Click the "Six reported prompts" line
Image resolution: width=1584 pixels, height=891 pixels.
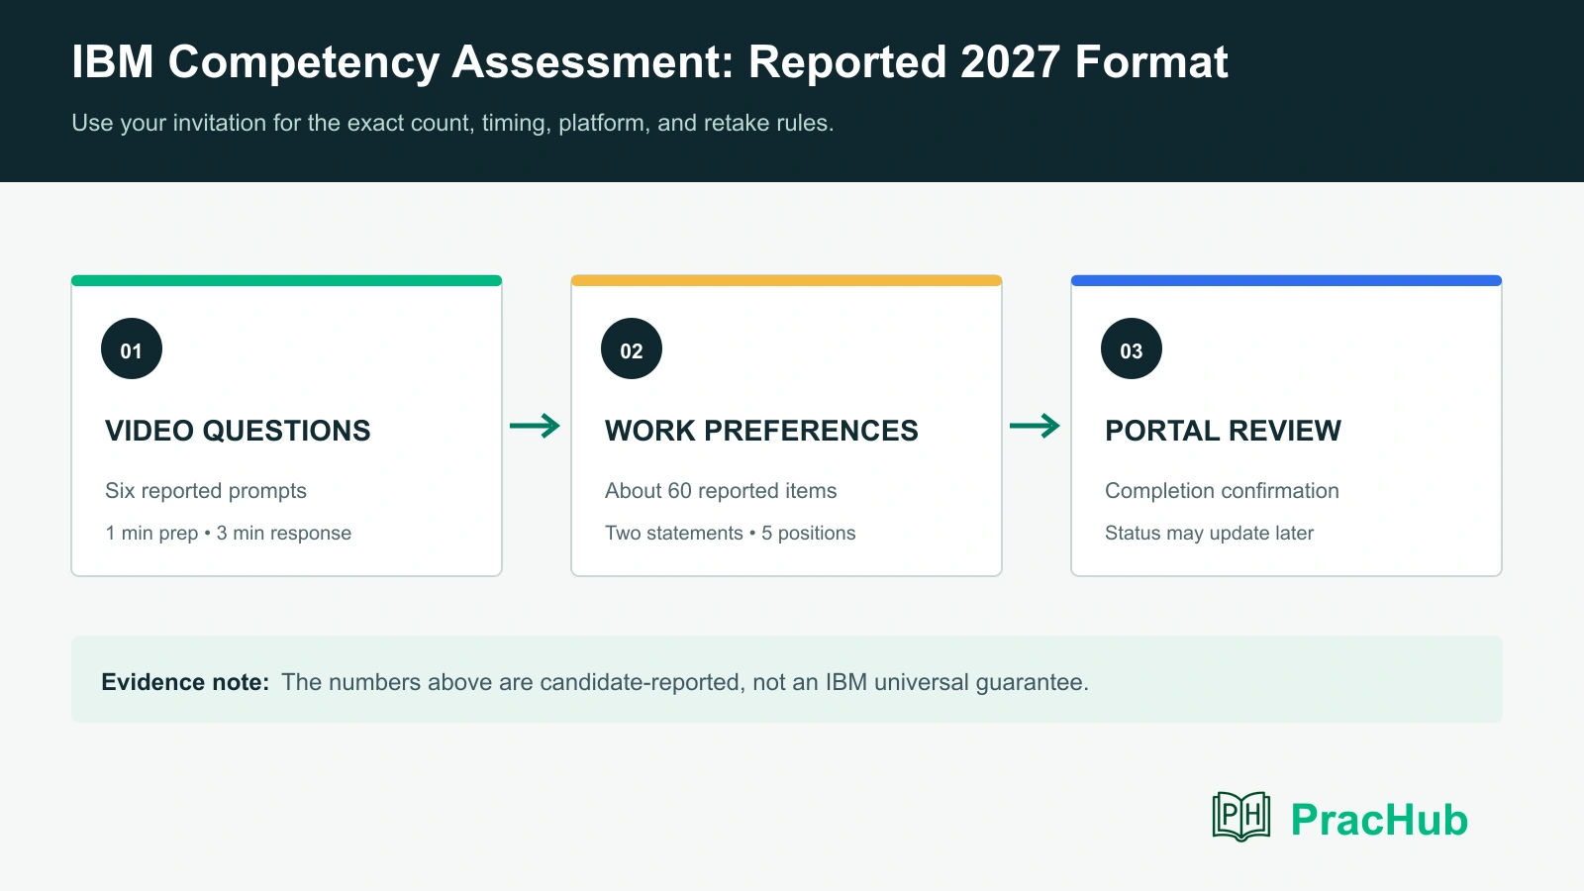(206, 491)
